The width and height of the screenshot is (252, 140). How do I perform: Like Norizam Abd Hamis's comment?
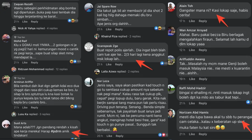(x=192, y=134)
